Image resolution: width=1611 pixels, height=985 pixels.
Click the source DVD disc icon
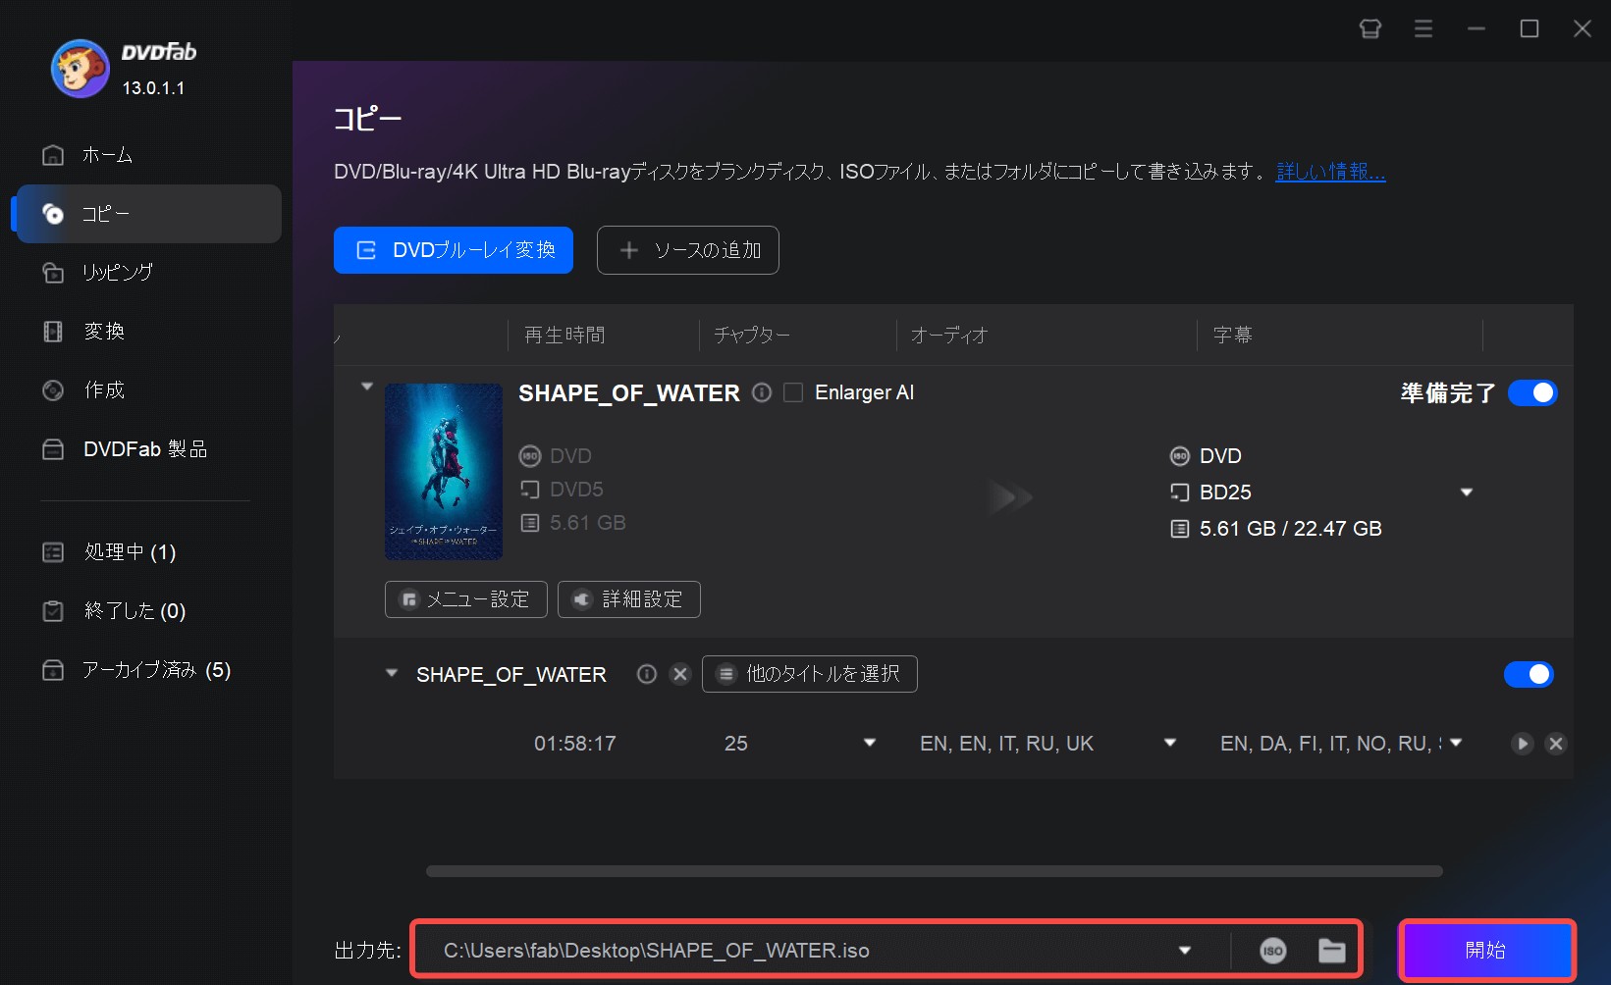[530, 456]
